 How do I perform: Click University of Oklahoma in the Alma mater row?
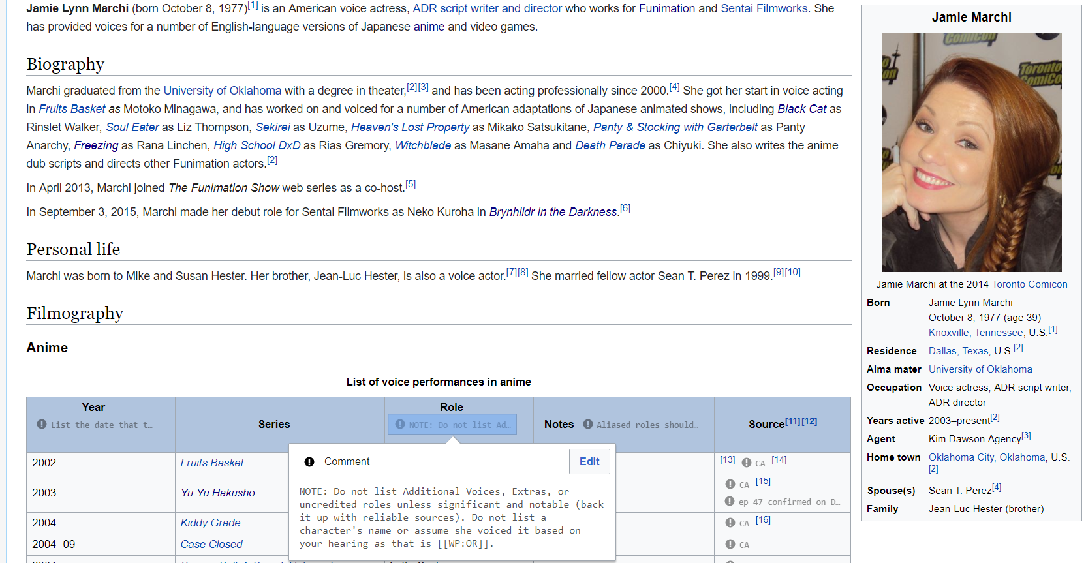[980, 369]
